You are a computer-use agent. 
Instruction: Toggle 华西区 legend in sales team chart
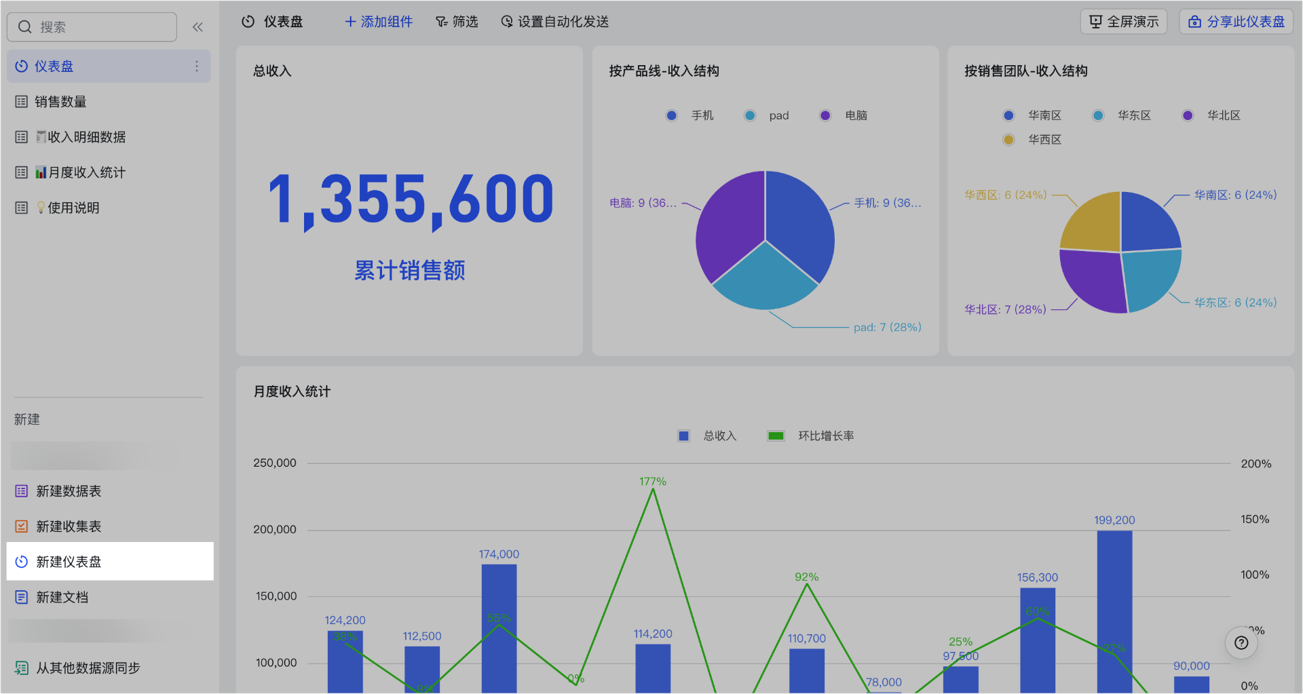tap(1032, 140)
